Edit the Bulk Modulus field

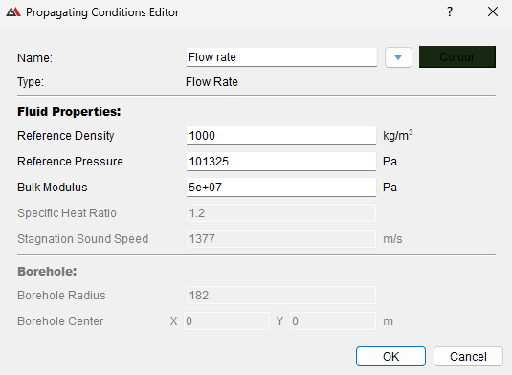[281, 187]
